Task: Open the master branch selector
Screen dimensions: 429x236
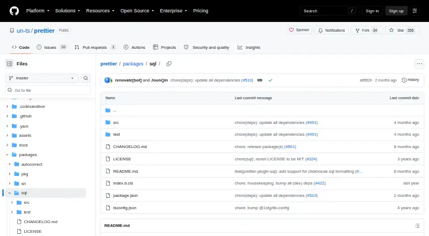Action: [x=42, y=78]
